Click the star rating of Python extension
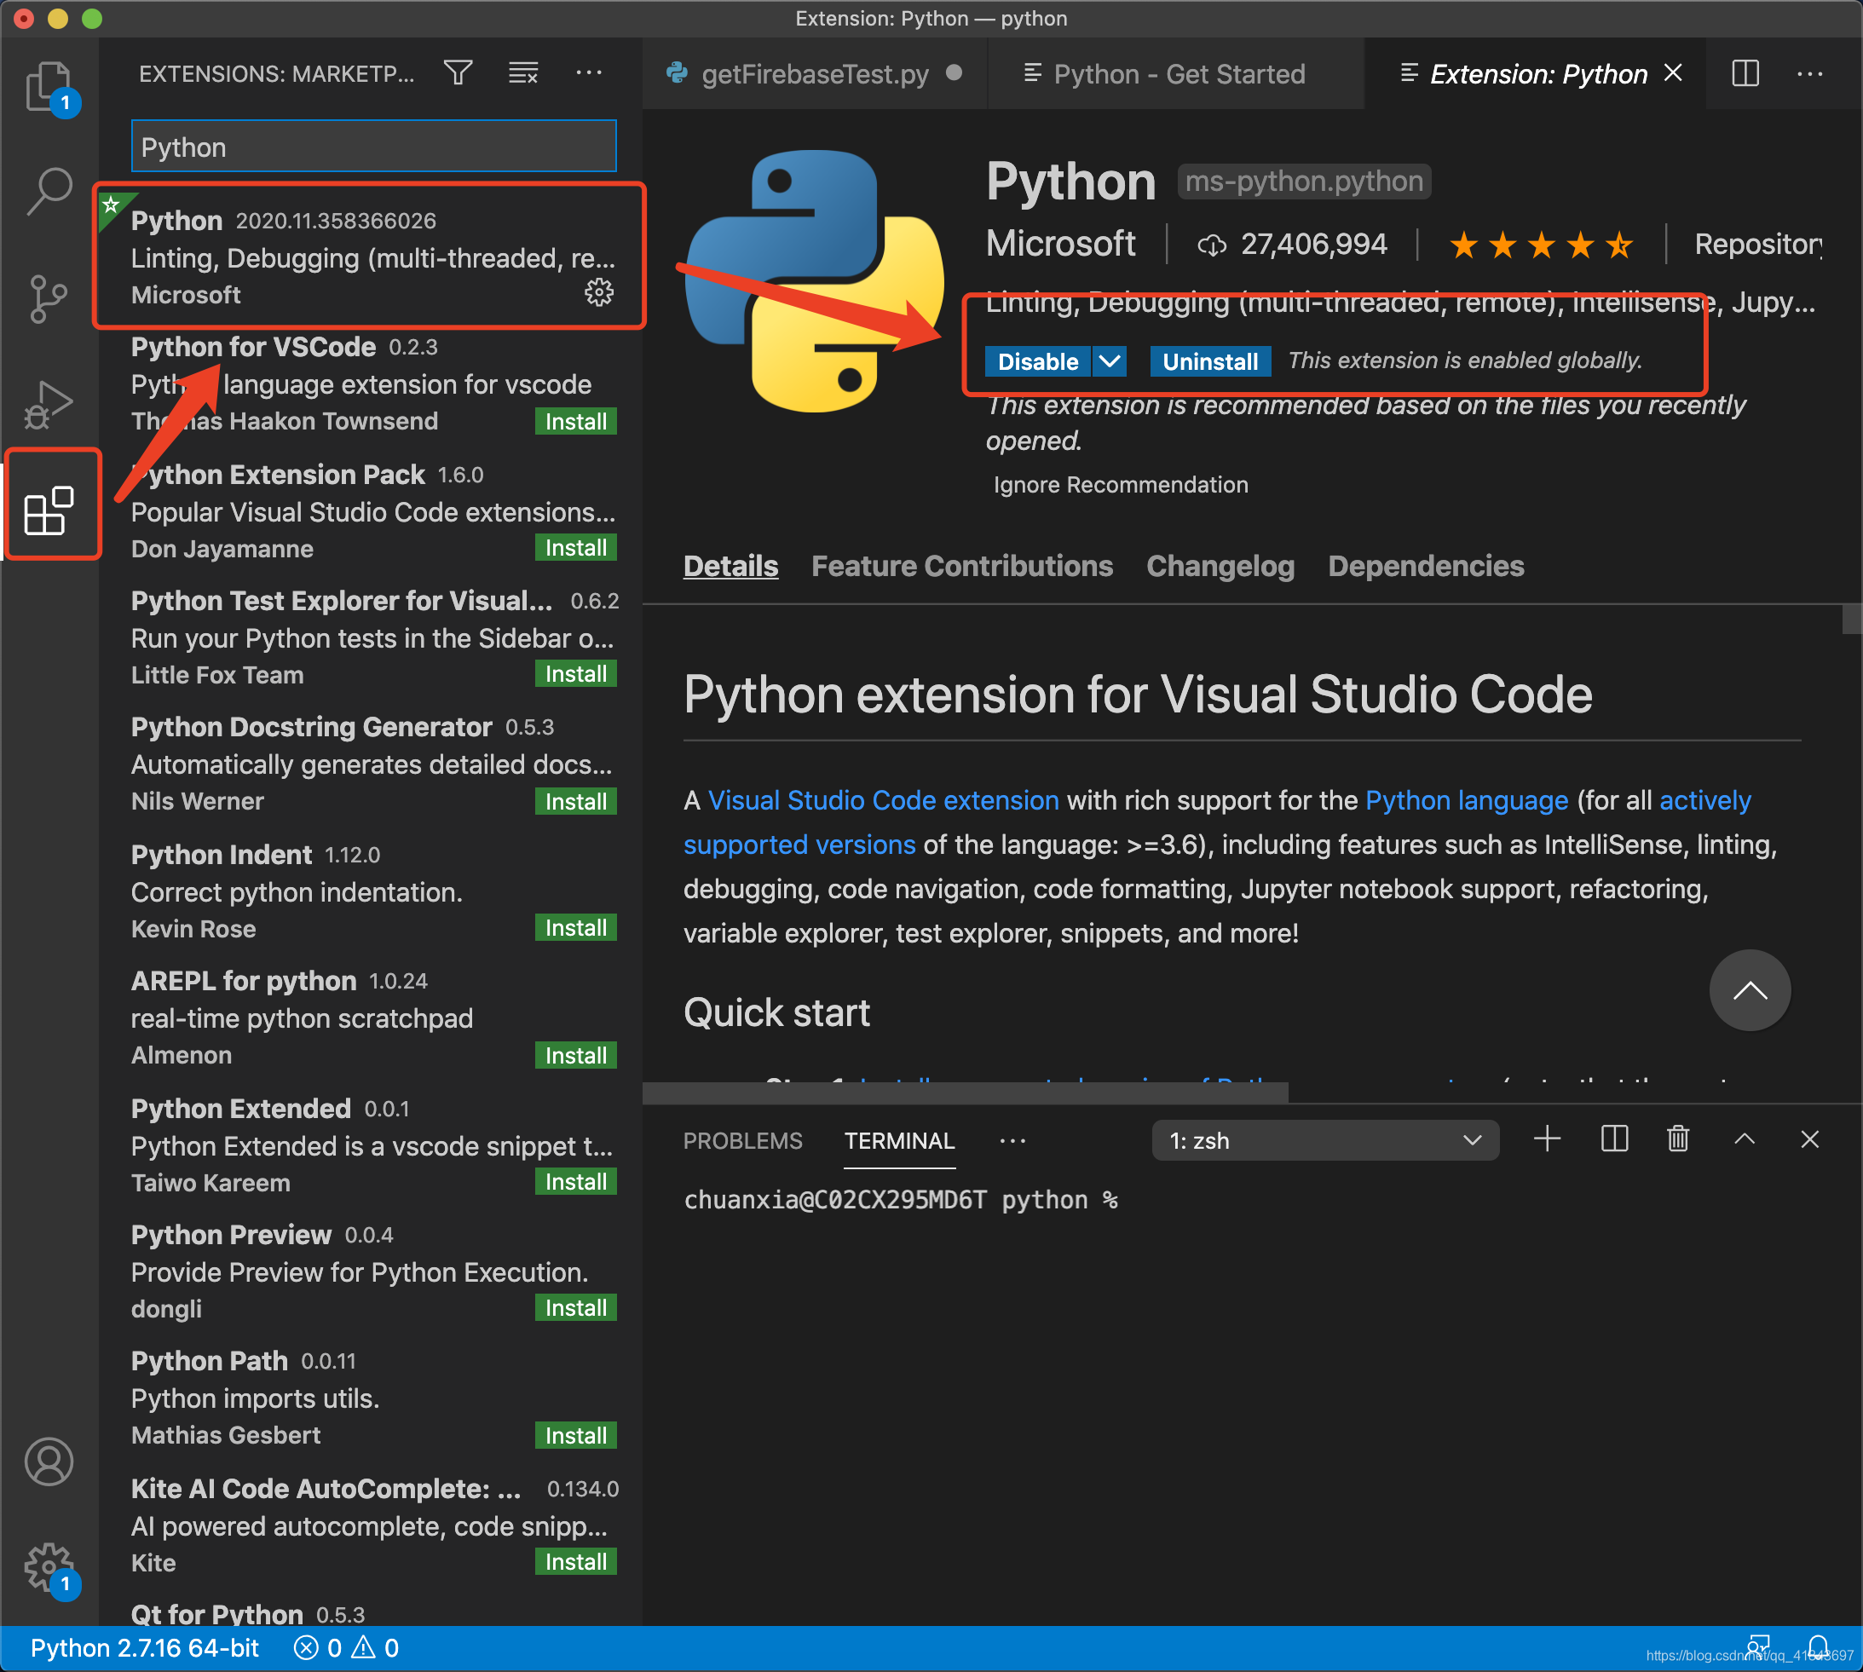Screen dimensions: 1863x1672 1541,245
